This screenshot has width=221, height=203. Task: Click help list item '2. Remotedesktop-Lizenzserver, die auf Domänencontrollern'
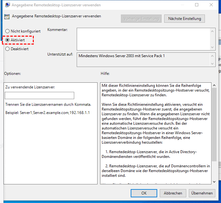[156, 171]
